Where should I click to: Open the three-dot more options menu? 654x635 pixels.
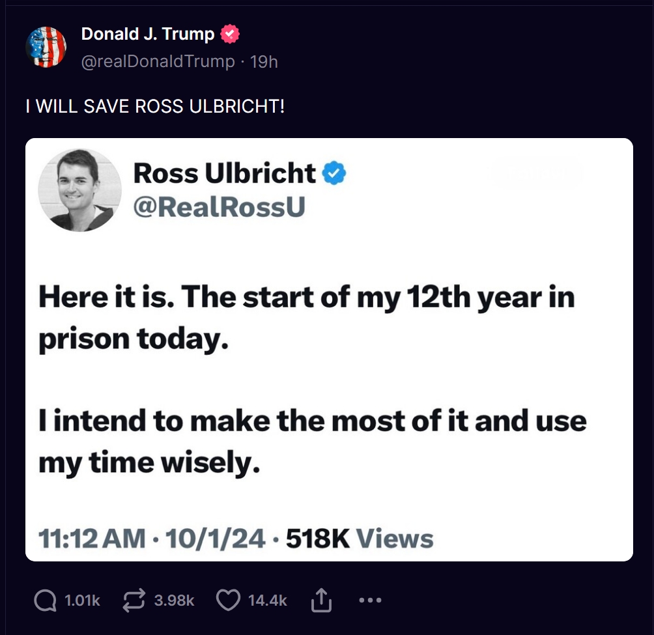pos(370,600)
